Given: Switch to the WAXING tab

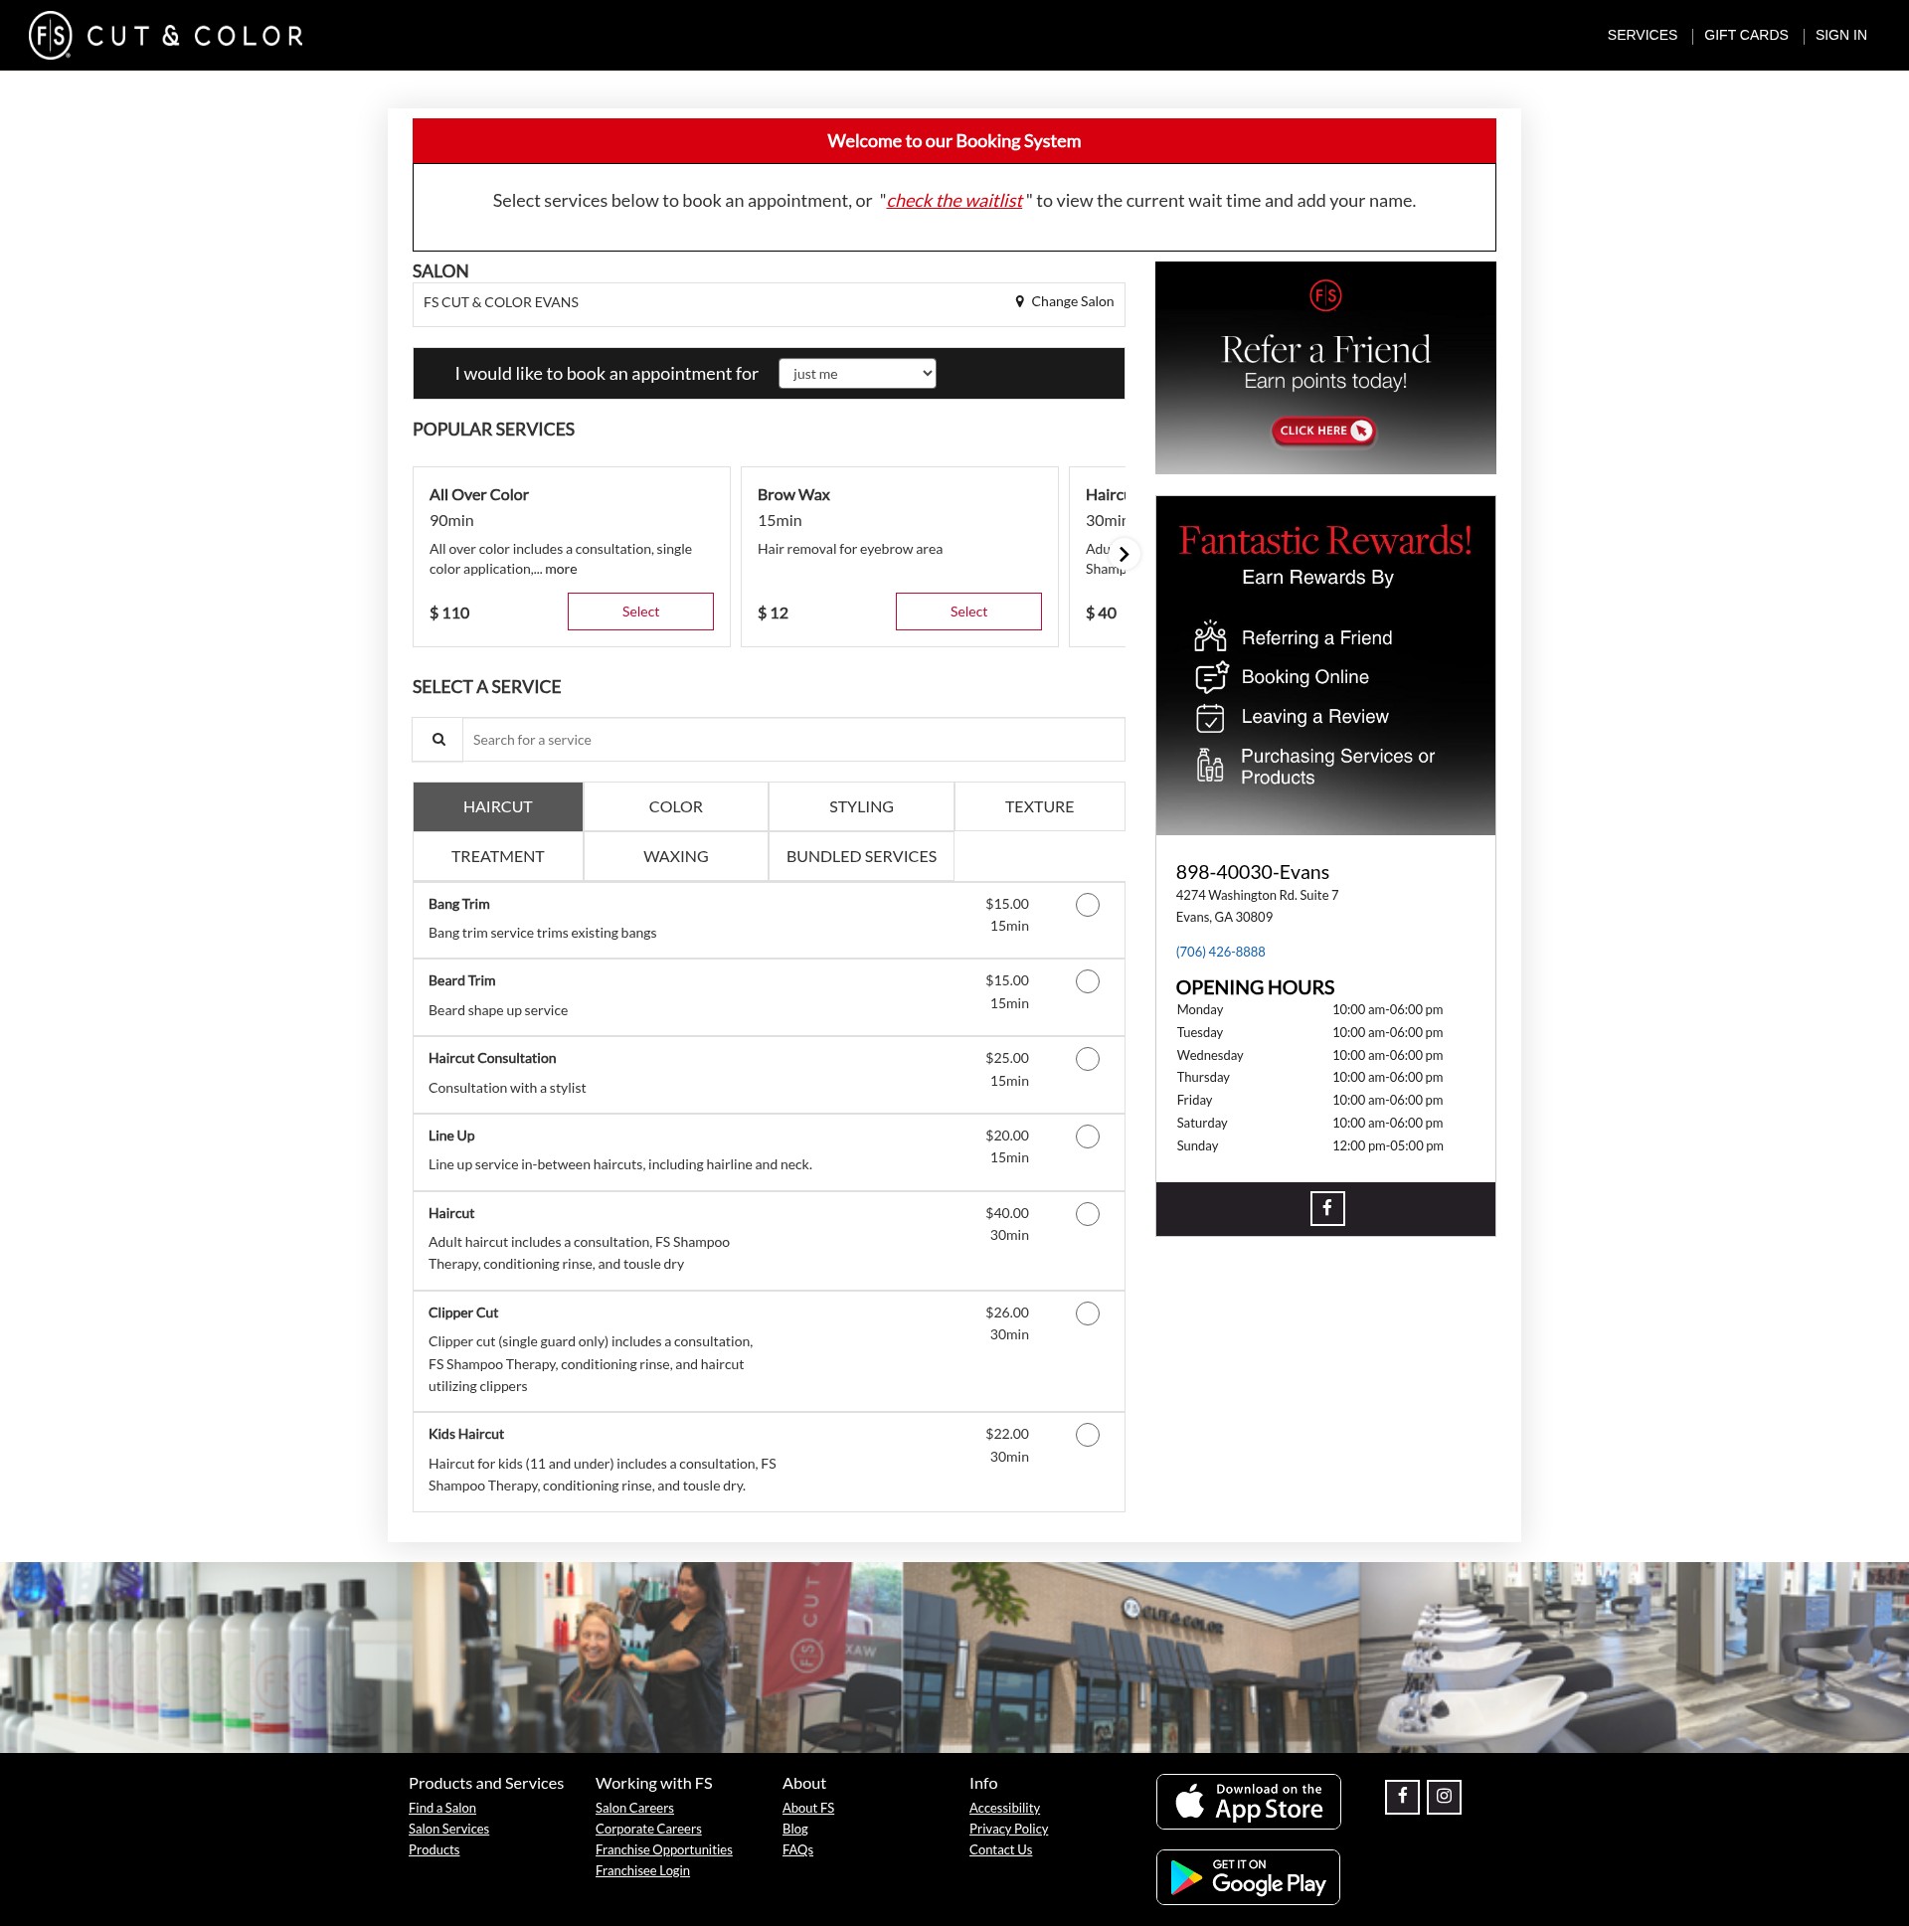Looking at the screenshot, I should pos(676,856).
